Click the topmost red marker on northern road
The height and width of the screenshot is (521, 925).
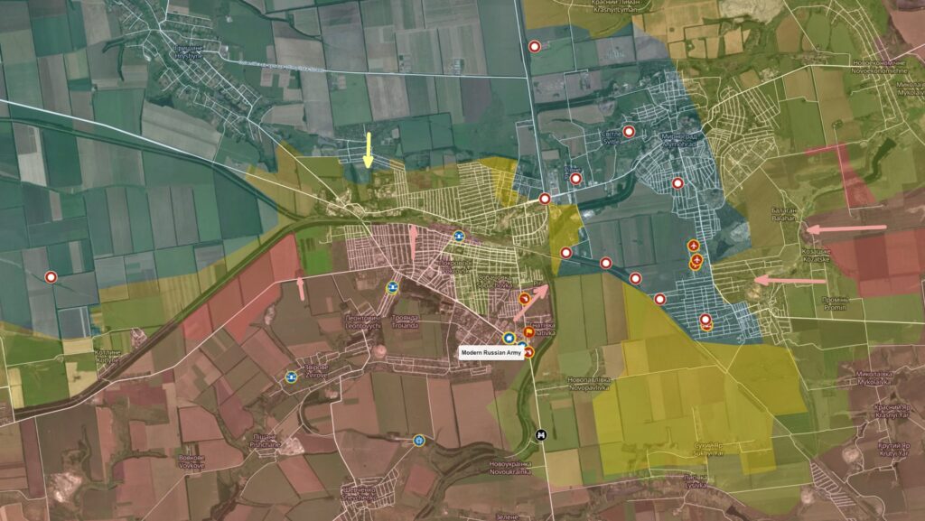(x=534, y=46)
